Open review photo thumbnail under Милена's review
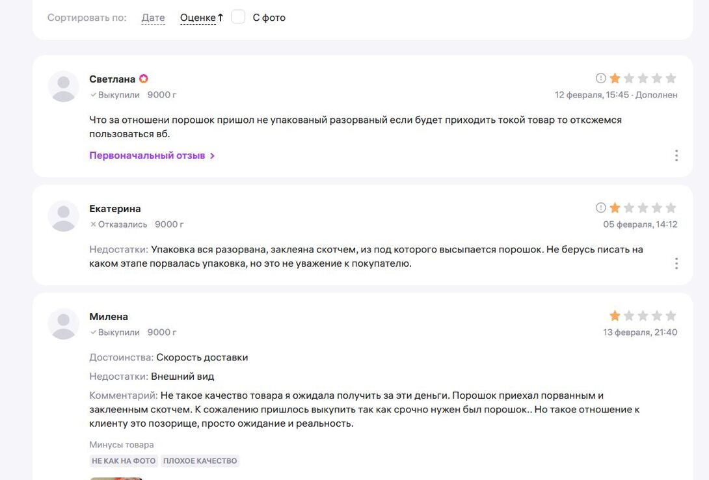This screenshot has height=480, width=709. pos(116,477)
